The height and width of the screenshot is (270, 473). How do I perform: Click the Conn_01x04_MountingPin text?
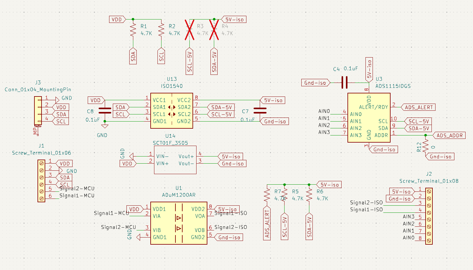click(38, 89)
